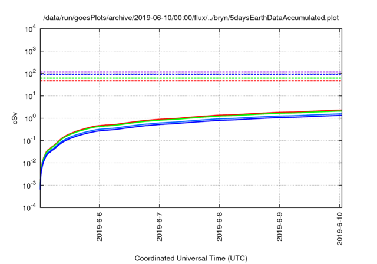Click the 10^-2 y-axis label
Image resolution: width=377 pixels, height=264 pixels.
coord(29,163)
